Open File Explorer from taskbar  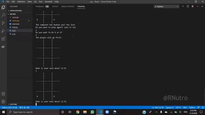click(85, 112)
